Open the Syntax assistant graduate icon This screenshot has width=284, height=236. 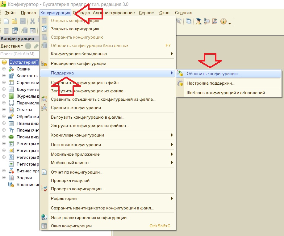click(198, 21)
